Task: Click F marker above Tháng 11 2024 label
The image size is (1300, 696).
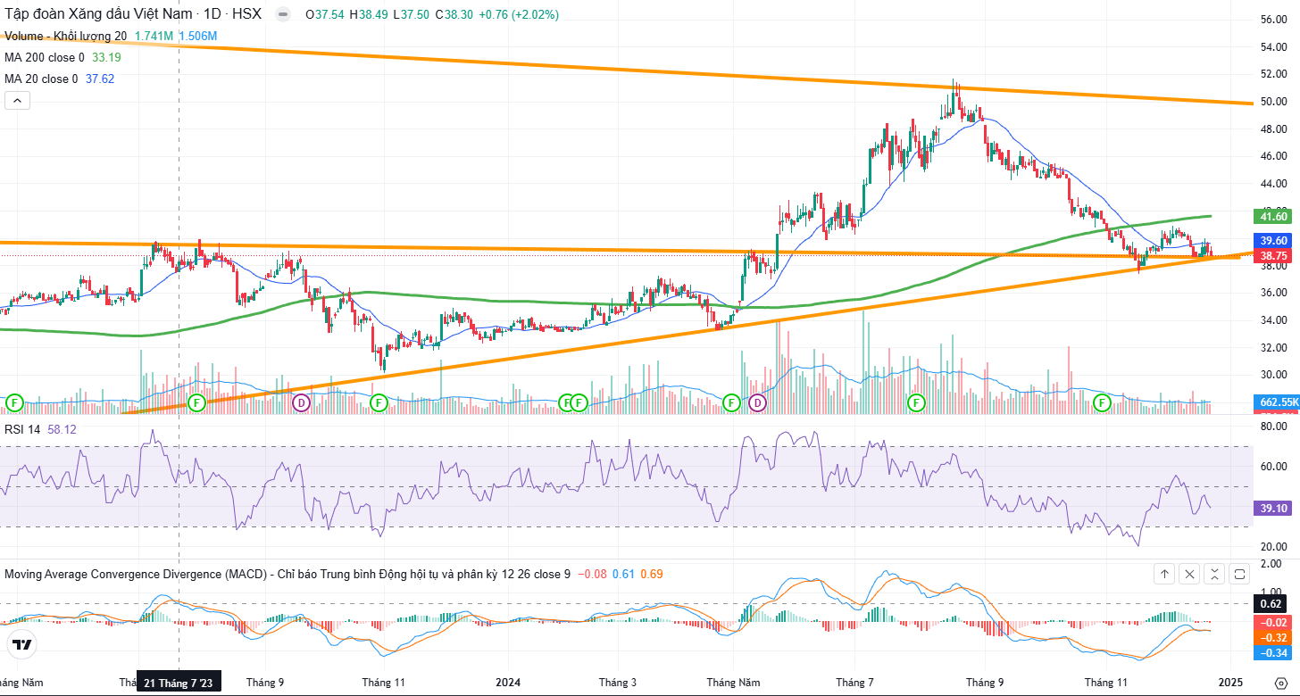Action: tap(1103, 403)
